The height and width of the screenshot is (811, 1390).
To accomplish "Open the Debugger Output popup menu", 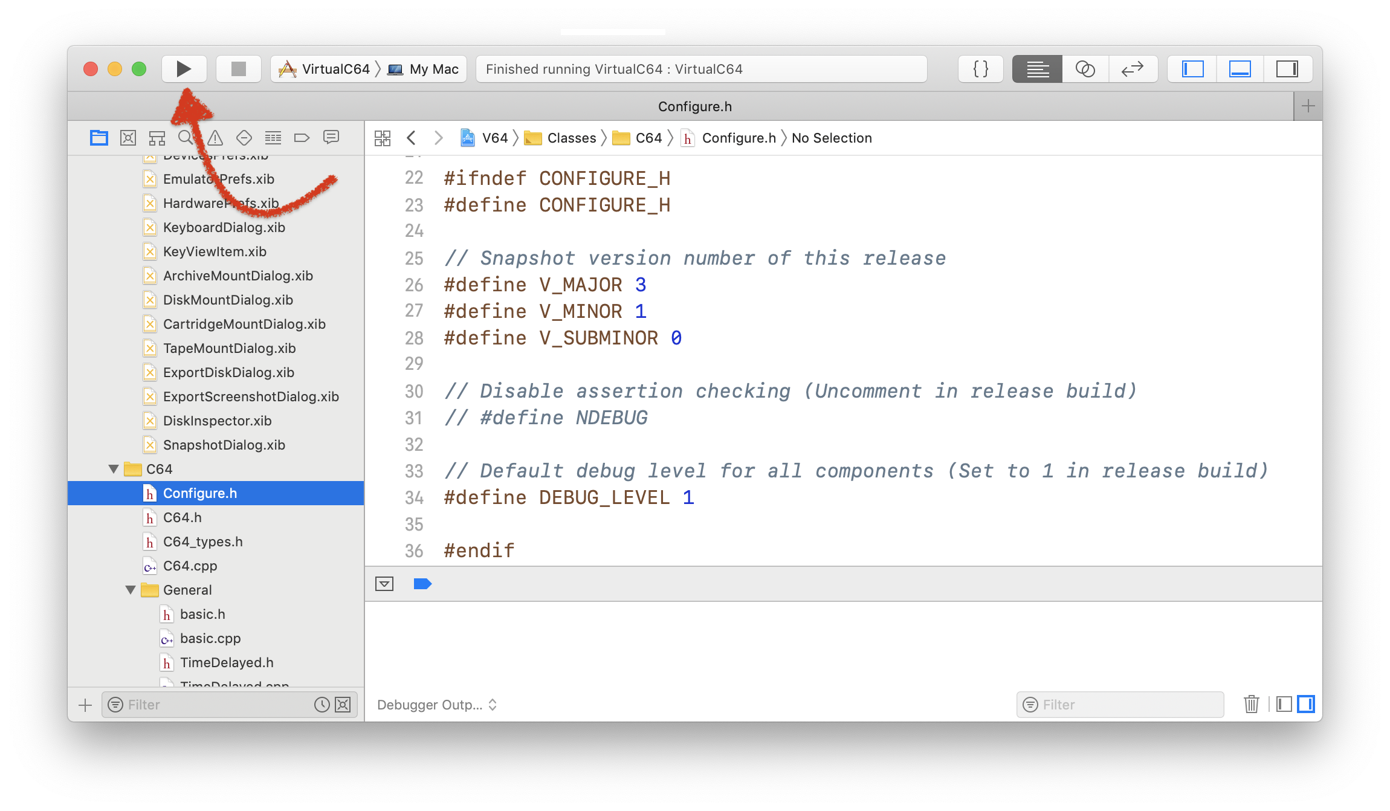I will [437, 705].
